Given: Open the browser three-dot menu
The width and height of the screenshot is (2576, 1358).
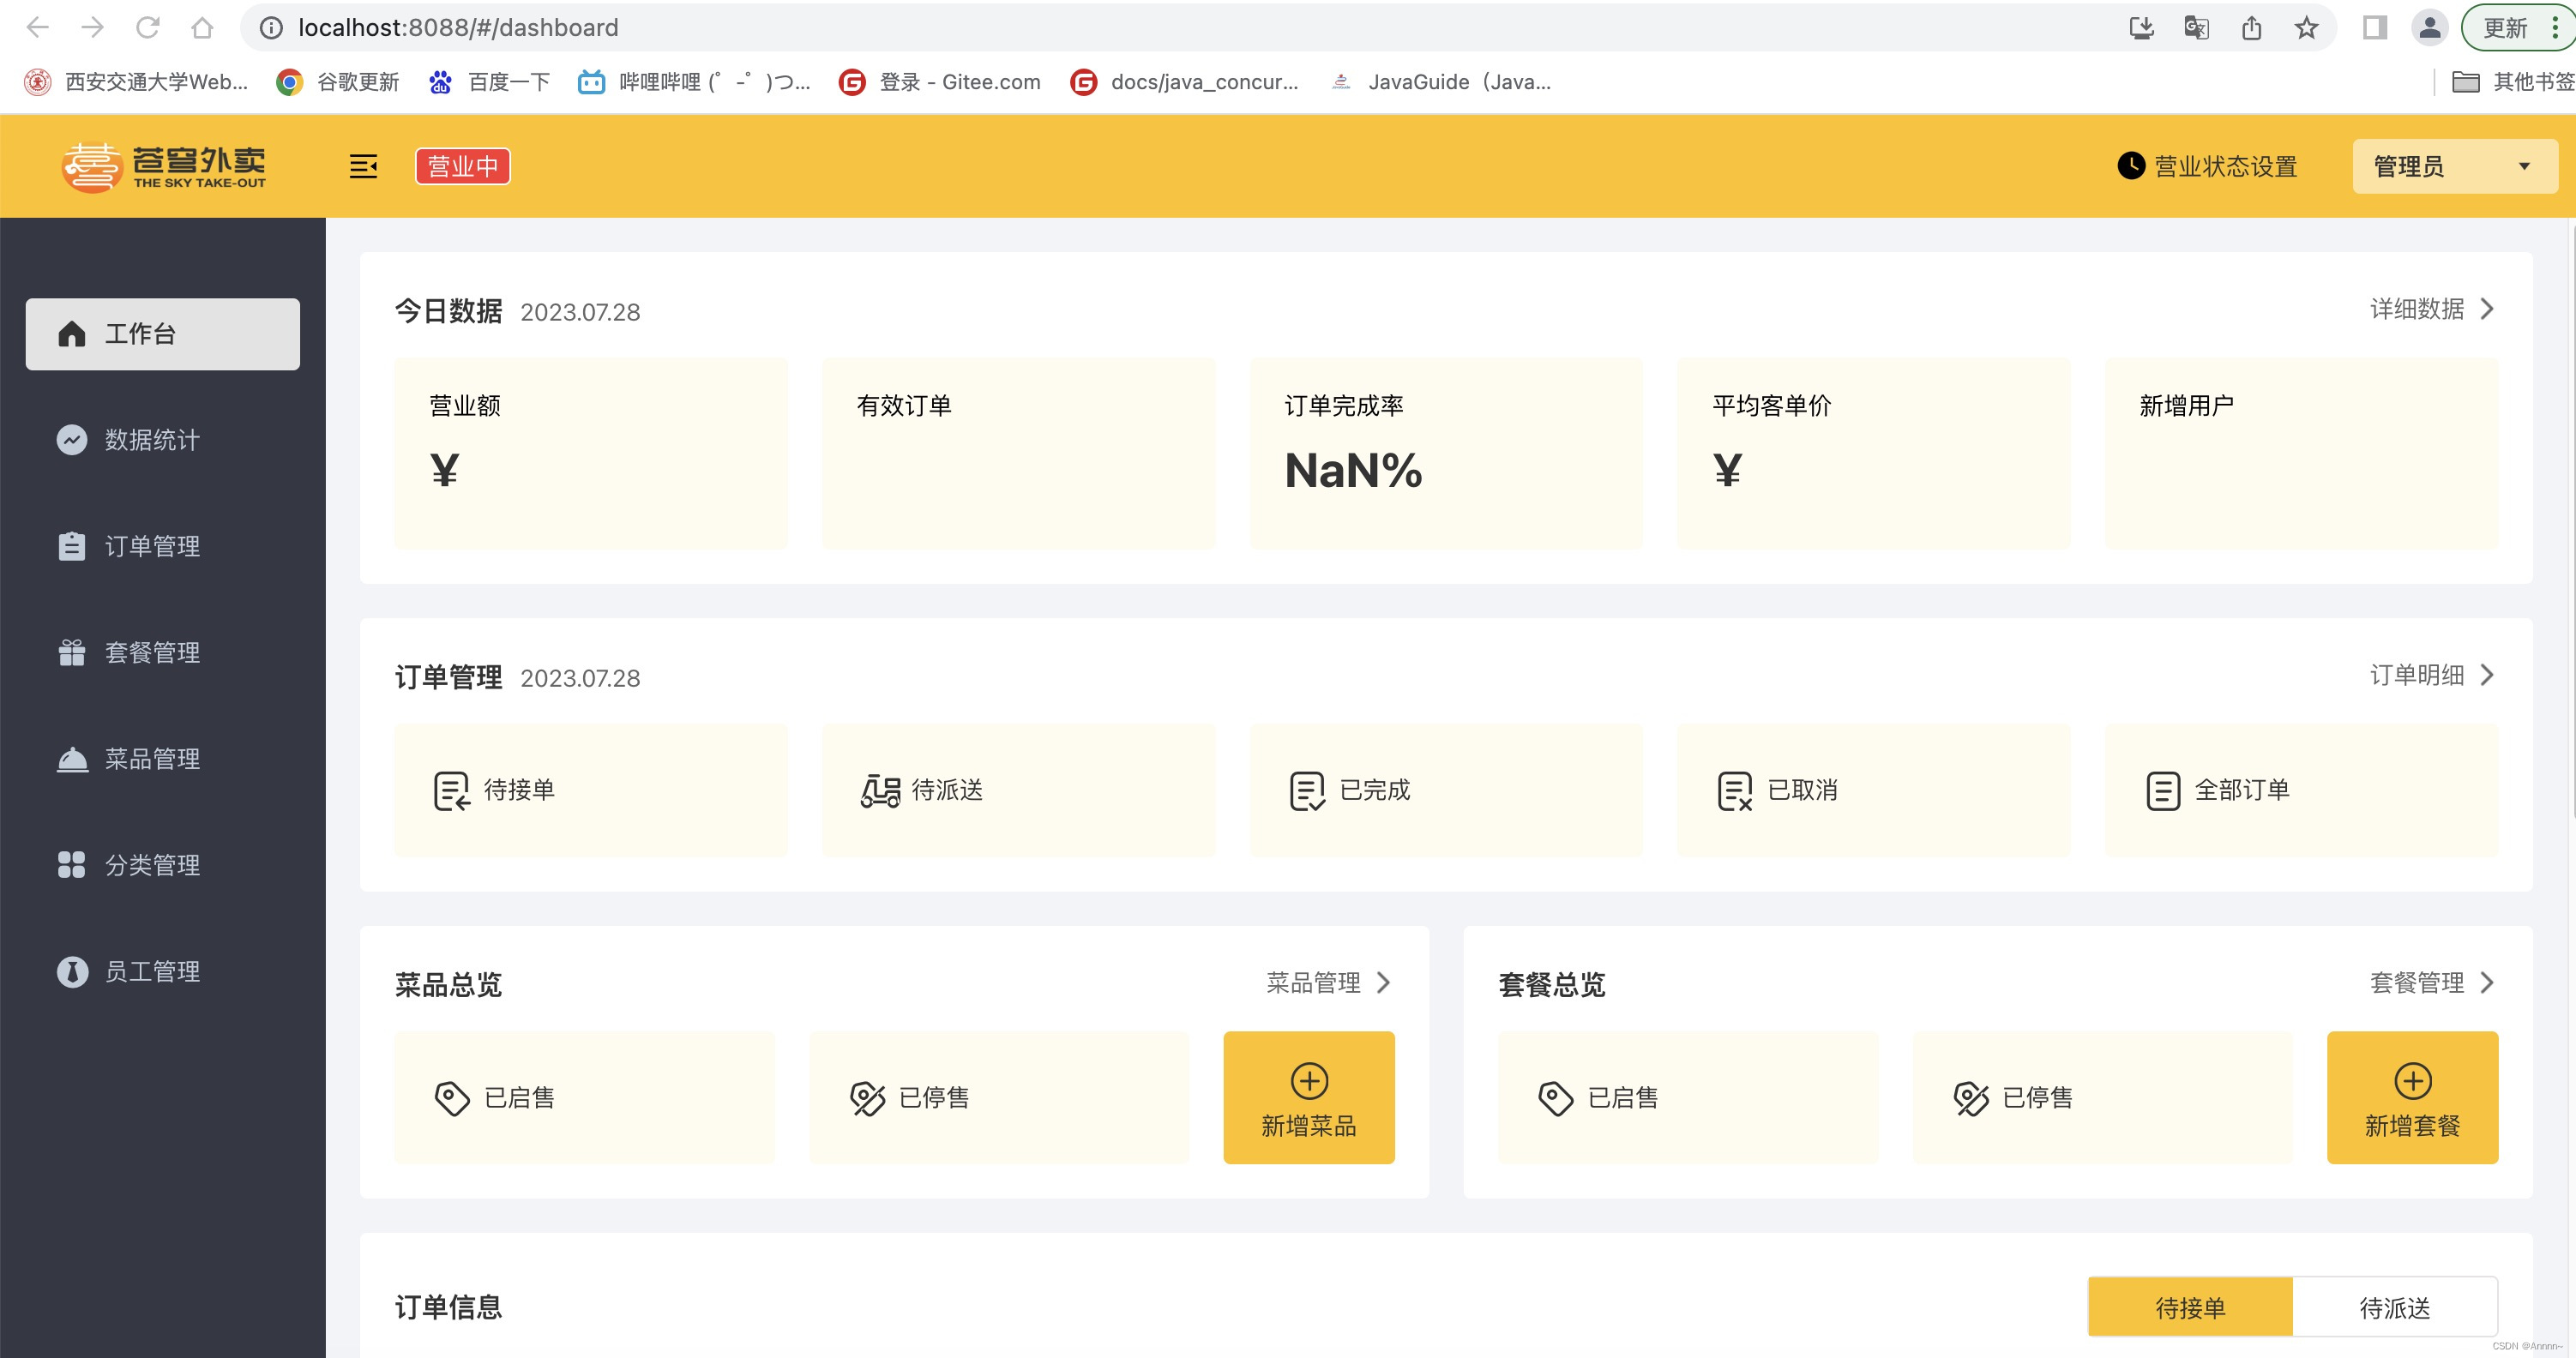Looking at the screenshot, I should pyautogui.click(x=2554, y=27).
